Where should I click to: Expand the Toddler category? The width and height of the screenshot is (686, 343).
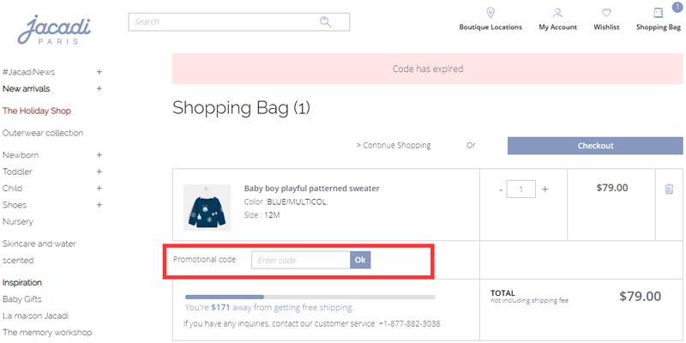point(99,171)
